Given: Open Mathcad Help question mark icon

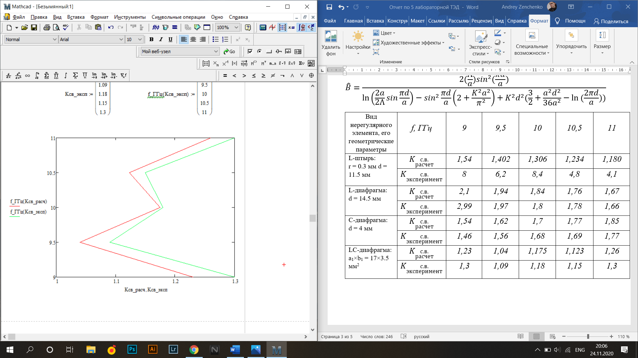Looking at the screenshot, I should point(248,28).
